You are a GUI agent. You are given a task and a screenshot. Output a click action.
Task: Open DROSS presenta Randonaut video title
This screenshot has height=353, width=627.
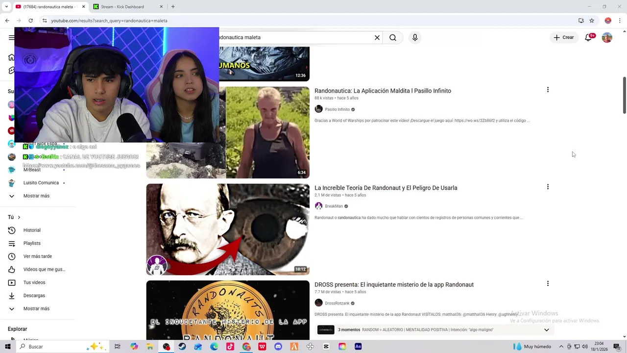pyautogui.click(x=394, y=284)
